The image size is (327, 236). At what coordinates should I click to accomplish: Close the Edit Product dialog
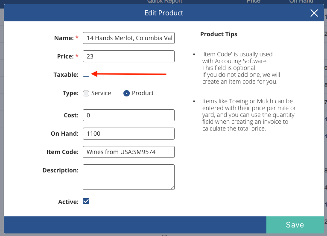tap(314, 13)
